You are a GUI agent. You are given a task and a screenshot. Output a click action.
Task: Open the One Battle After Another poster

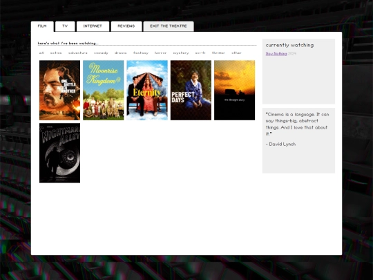59,91
